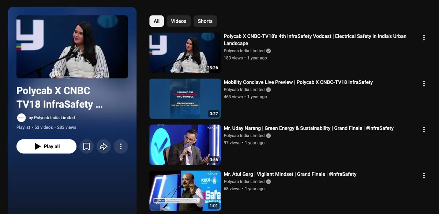The width and height of the screenshot is (439, 214).
Task: Click the '97 views • 1 year ago' text
Action: [x=244, y=143]
